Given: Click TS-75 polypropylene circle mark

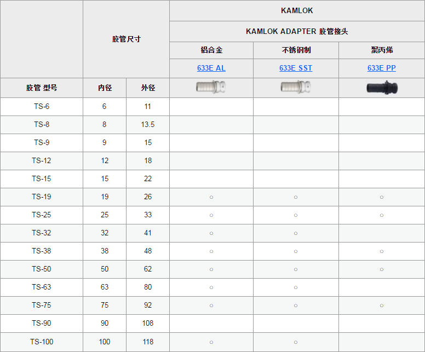Looking at the screenshot, I should pyautogui.click(x=382, y=305).
